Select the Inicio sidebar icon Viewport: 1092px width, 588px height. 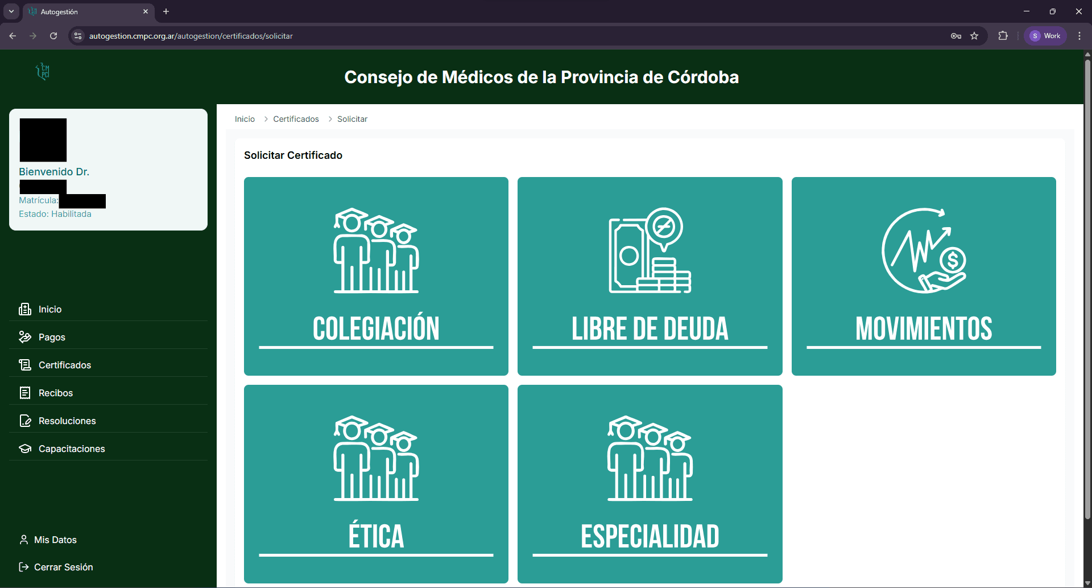(26, 309)
